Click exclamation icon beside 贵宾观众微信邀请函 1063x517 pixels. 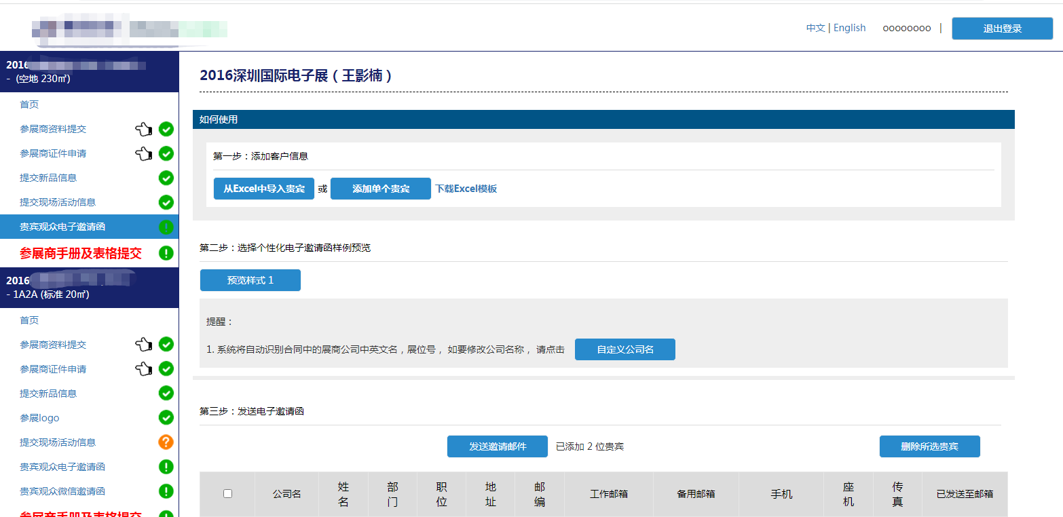166,491
